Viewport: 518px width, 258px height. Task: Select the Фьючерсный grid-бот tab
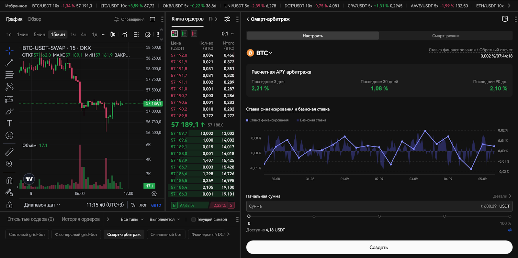pyautogui.click(x=76, y=234)
